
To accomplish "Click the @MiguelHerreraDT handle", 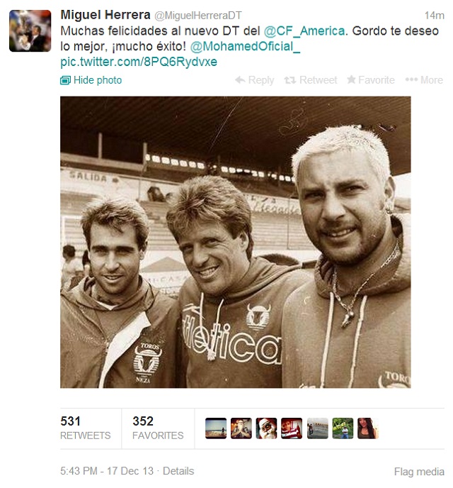I will pos(197,16).
